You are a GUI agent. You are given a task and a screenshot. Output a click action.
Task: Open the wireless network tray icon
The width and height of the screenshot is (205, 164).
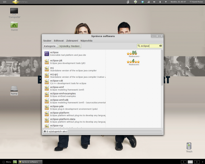pos(166,2)
